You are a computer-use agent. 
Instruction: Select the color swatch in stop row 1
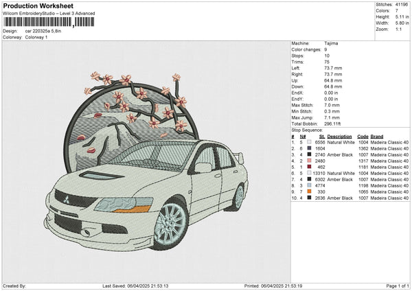point(309,142)
